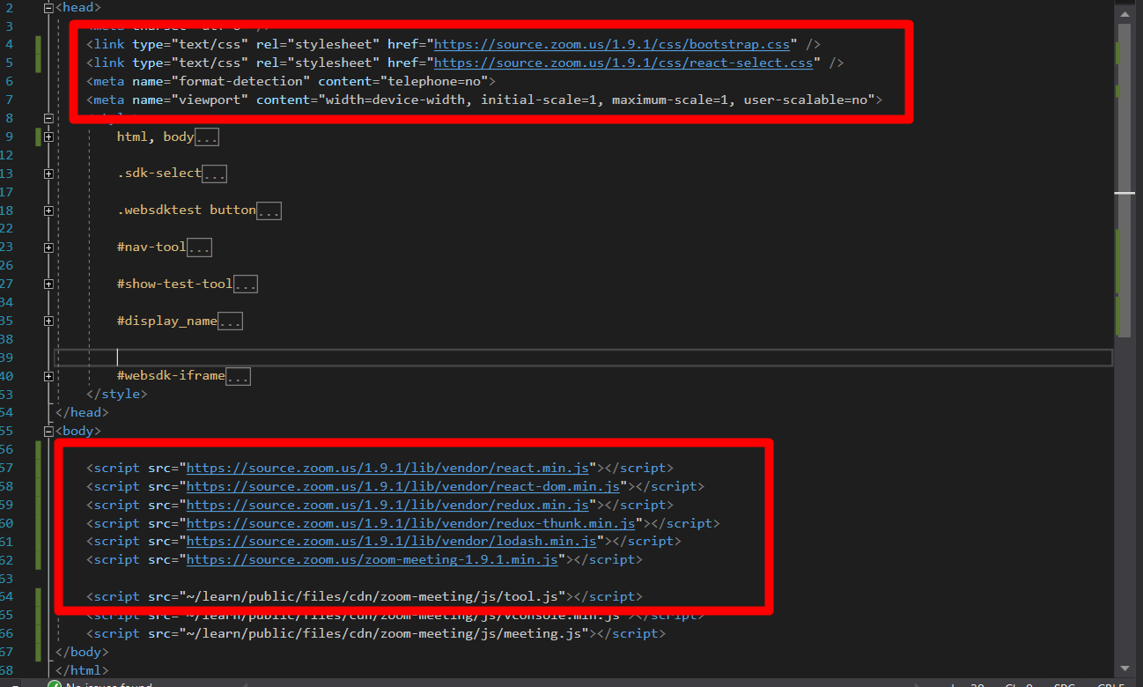Click the html, body selector text
This screenshot has width=1143, height=687.
tap(155, 137)
